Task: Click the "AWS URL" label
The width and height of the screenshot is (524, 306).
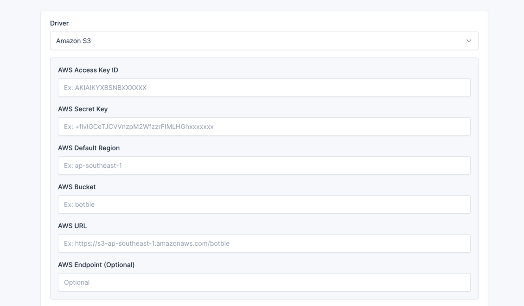Action: click(x=72, y=226)
